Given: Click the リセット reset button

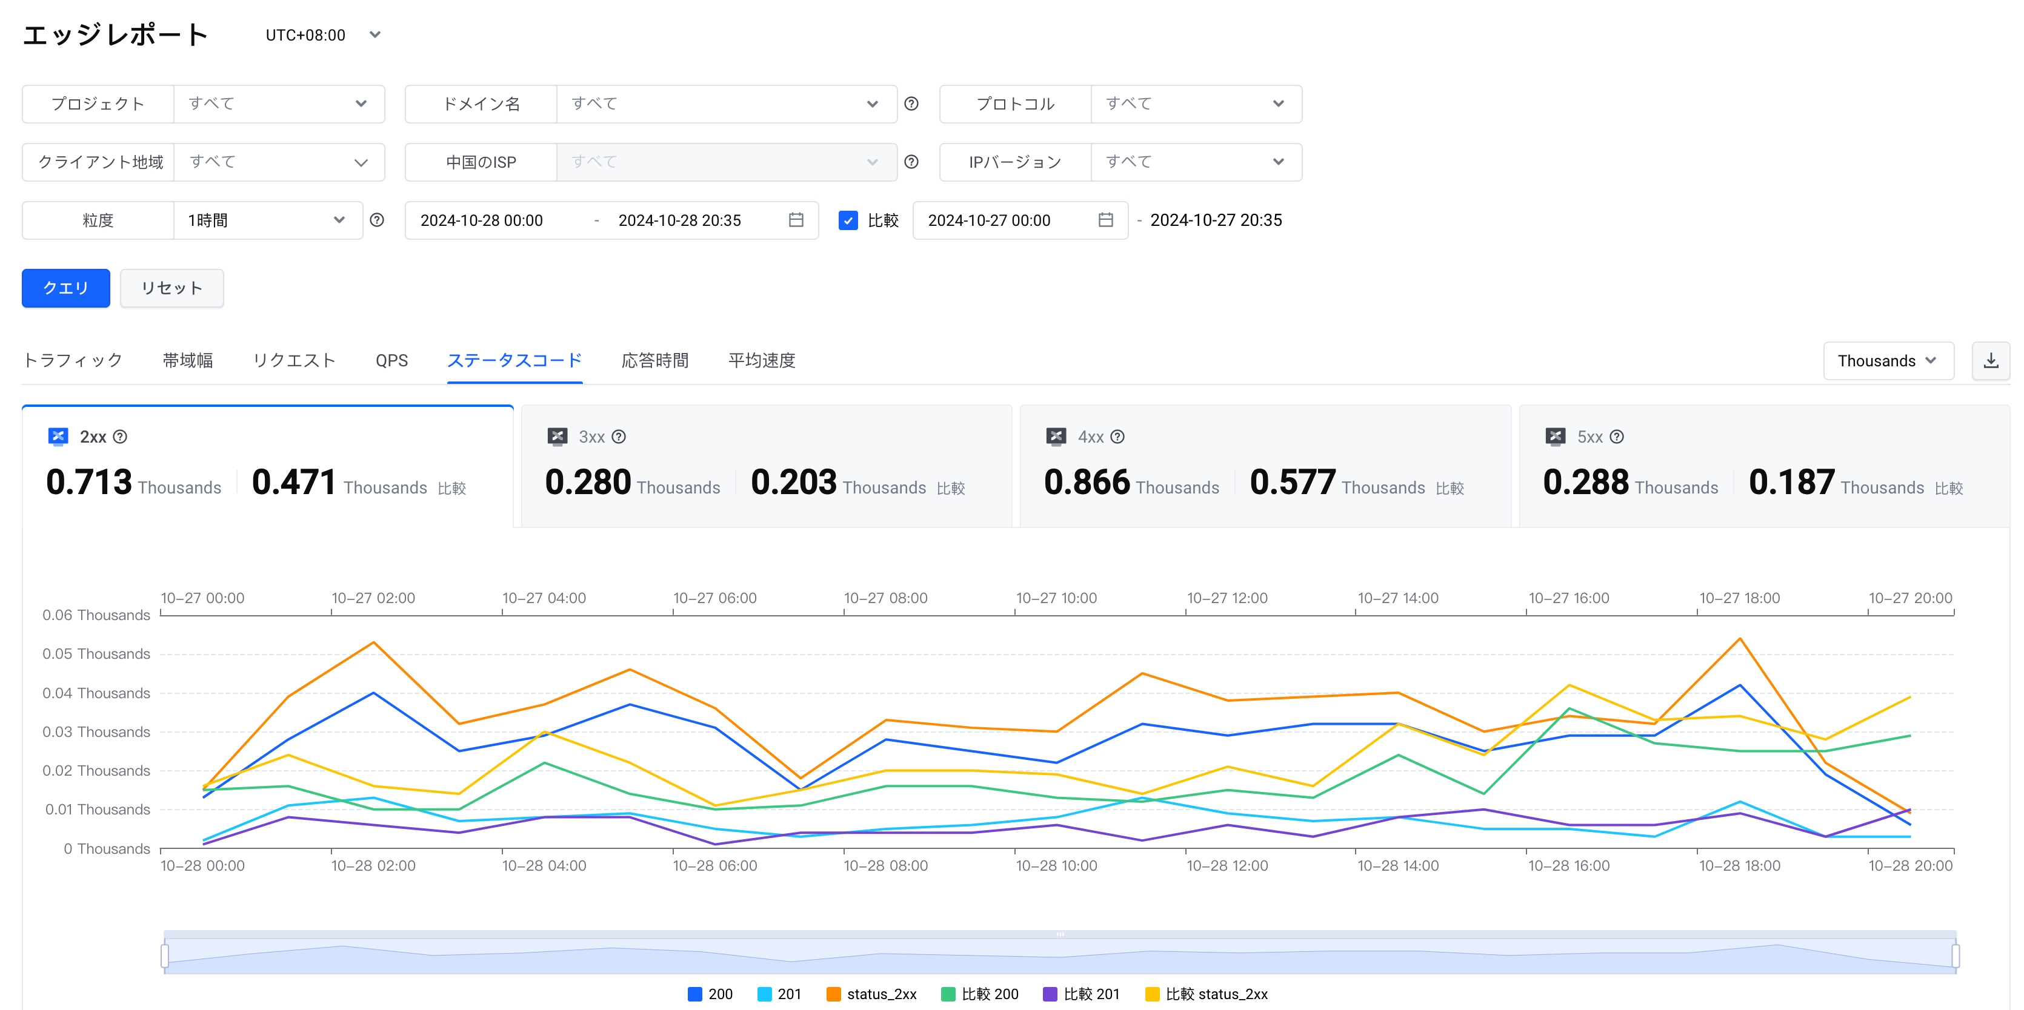Looking at the screenshot, I should coord(172,288).
